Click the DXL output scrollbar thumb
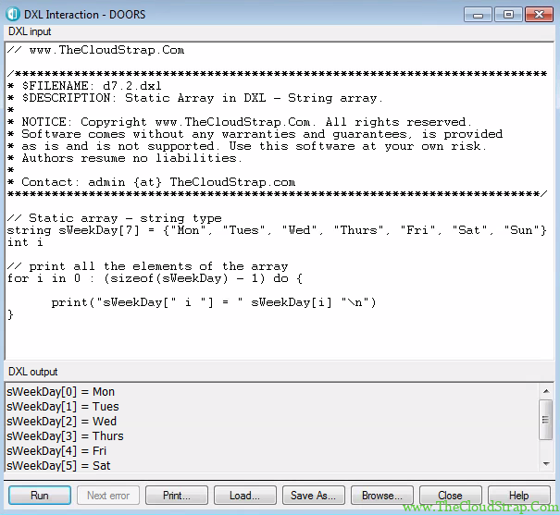The width and height of the screenshot is (560, 515). (546, 420)
